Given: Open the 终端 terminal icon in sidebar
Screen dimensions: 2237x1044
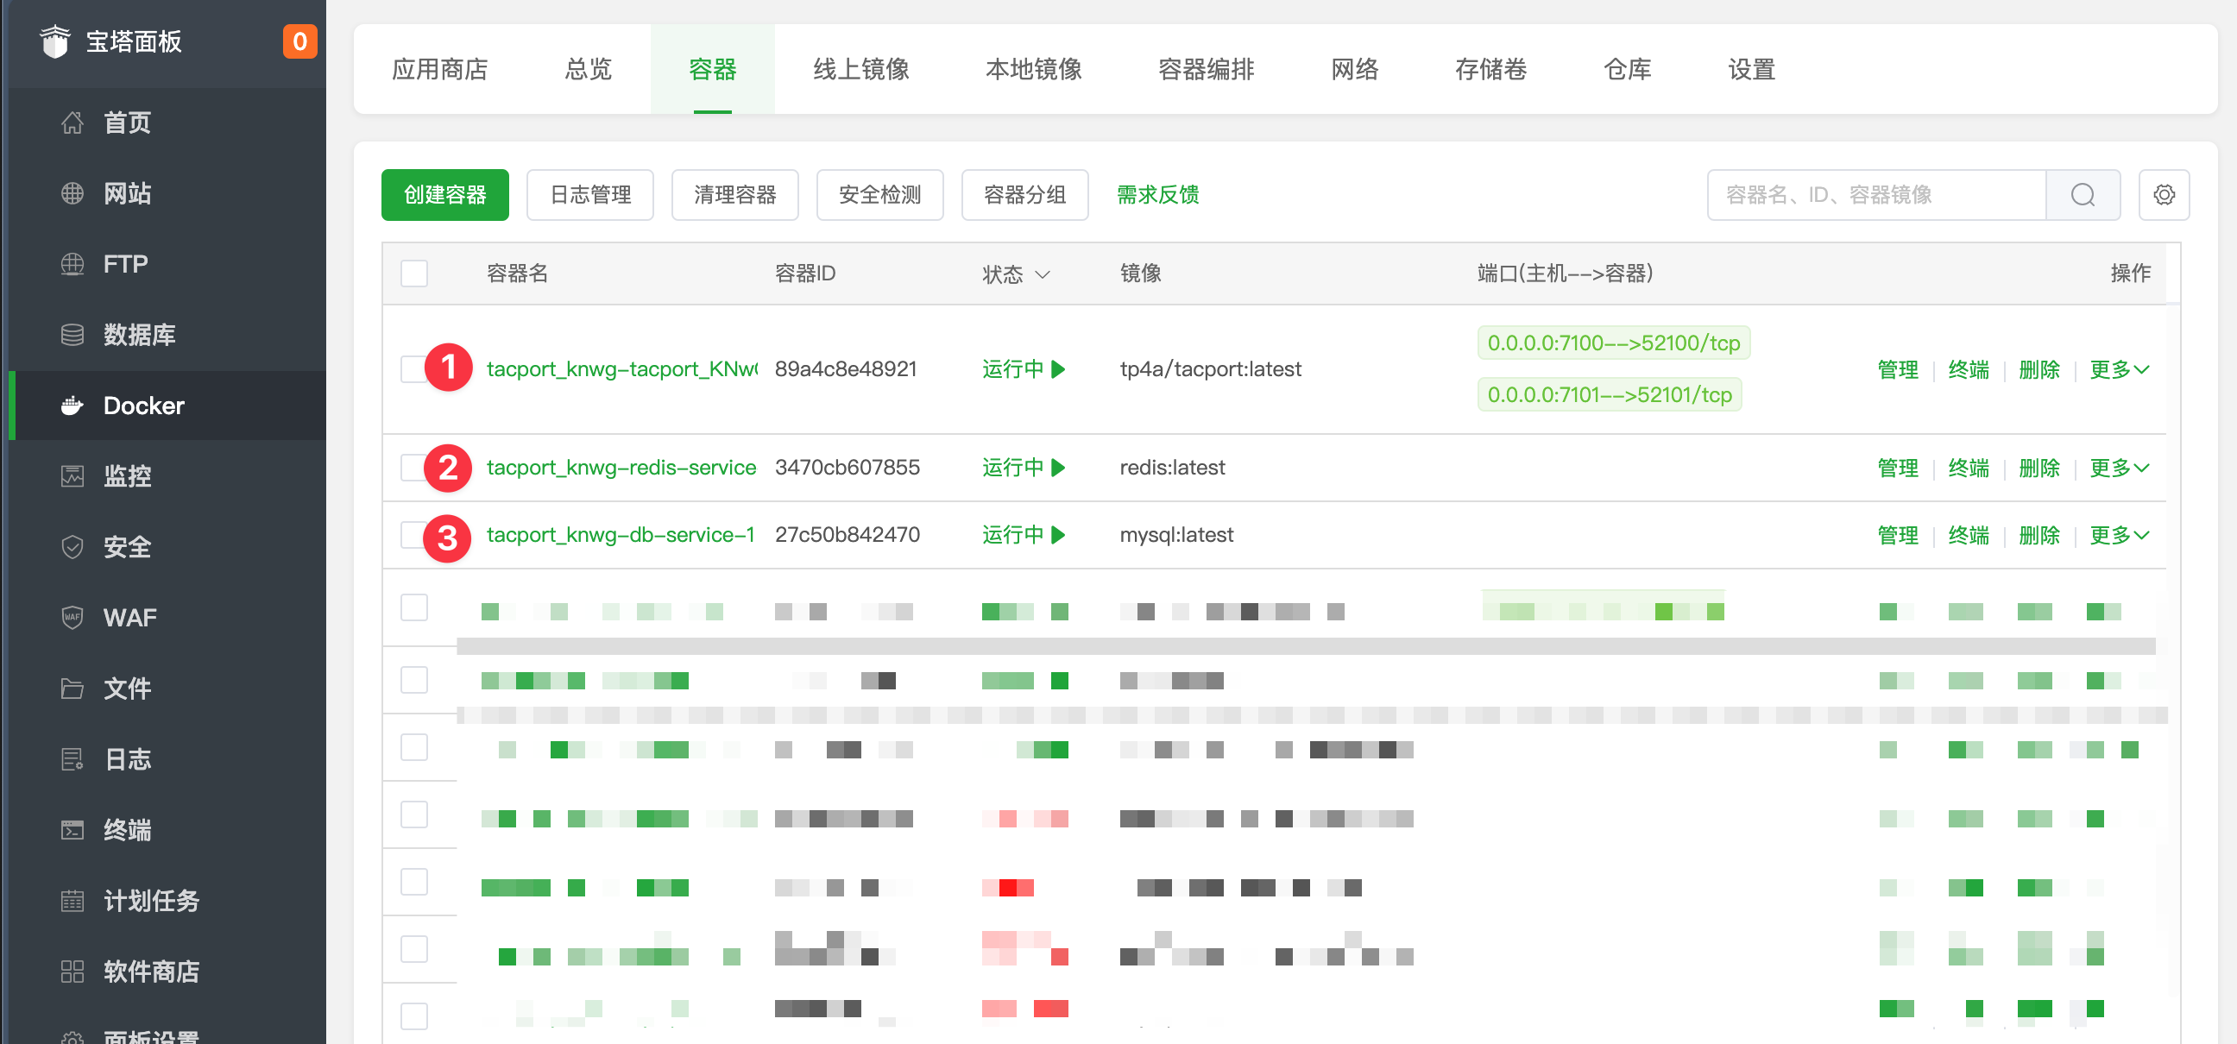Looking at the screenshot, I should (72, 831).
